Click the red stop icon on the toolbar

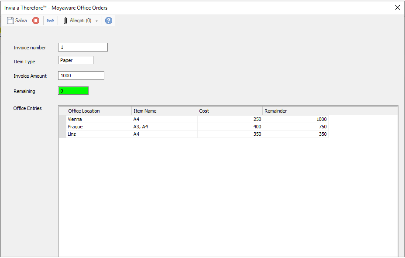coord(35,20)
